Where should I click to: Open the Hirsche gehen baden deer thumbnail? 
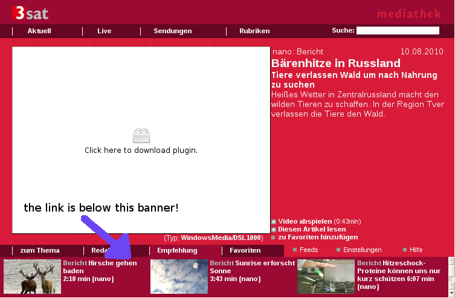click(32, 277)
